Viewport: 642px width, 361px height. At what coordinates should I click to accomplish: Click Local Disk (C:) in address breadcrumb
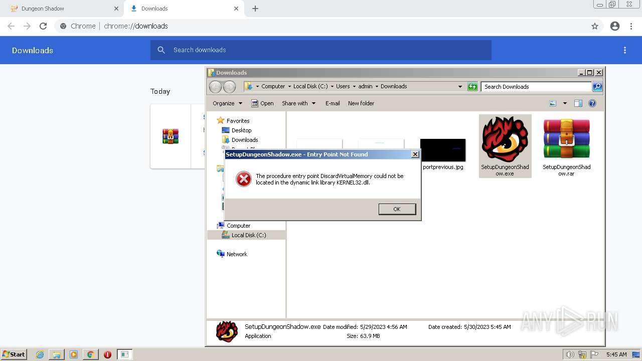tap(310, 86)
